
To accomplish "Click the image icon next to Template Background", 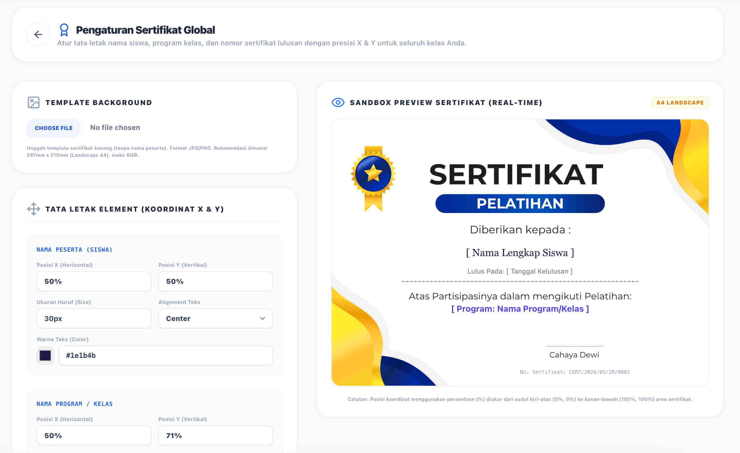I will coord(34,103).
